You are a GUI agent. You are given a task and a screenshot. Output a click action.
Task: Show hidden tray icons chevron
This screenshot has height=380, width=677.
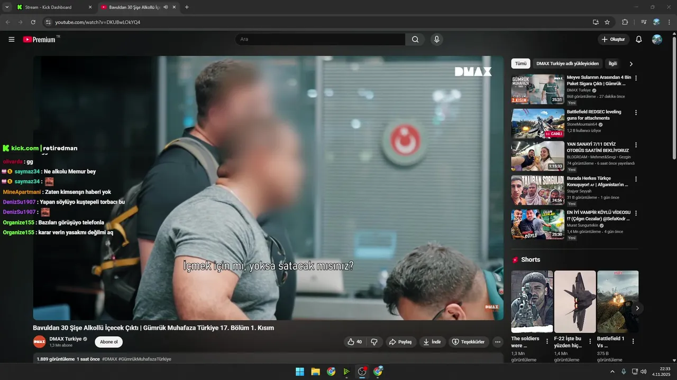coord(612,372)
